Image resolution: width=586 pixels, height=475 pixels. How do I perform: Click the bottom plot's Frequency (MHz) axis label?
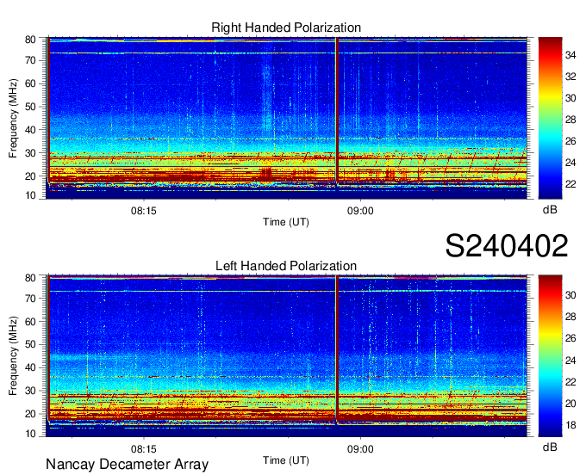click(13, 356)
